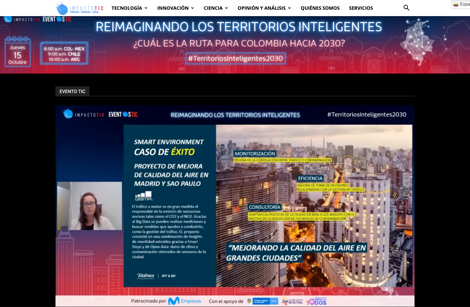470x307 pixels.
Task: Expand the Innovación menu chevron
Action: pyautogui.click(x=192, y=8)
